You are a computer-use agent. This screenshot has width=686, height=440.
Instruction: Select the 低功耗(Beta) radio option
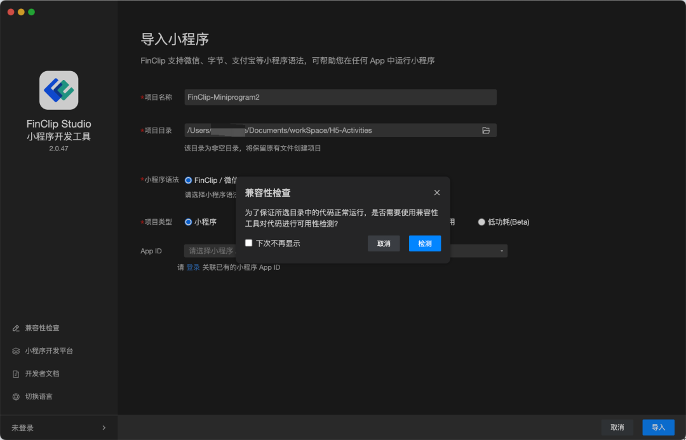pyautogui.click(x=481, y=222)
